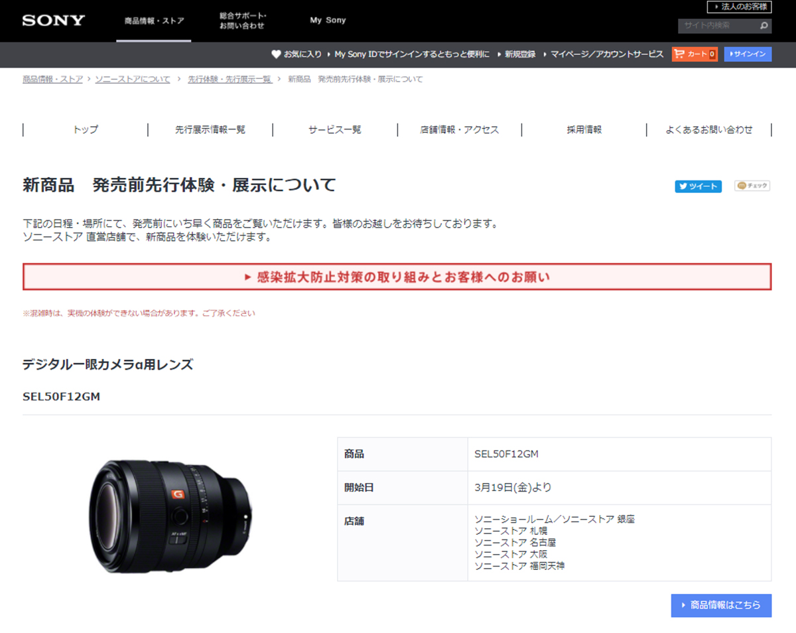Screen dimensions: 796x633
Task: Open the cart カート button
Action: click(695, 54)
